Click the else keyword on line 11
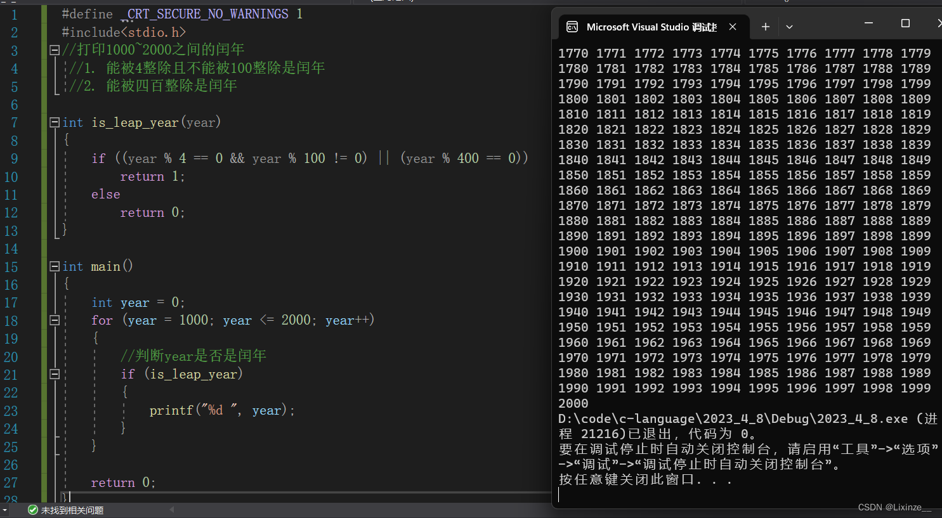This screenshot has height=518, width=942. pos(106,194)
